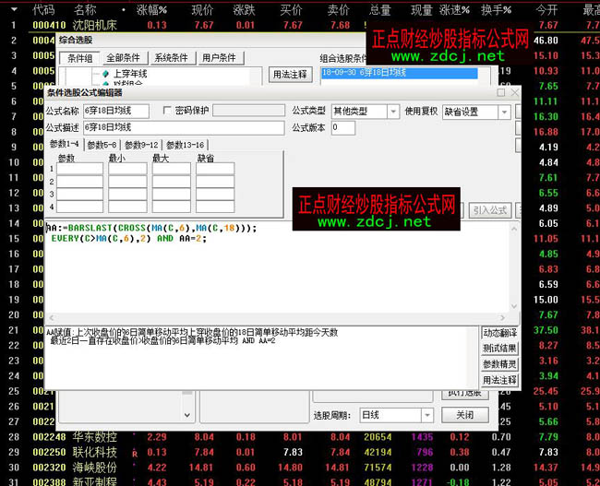Click the 动态翻译 button
The width and height of the screenshot is (600, 486).
[499, 332]
